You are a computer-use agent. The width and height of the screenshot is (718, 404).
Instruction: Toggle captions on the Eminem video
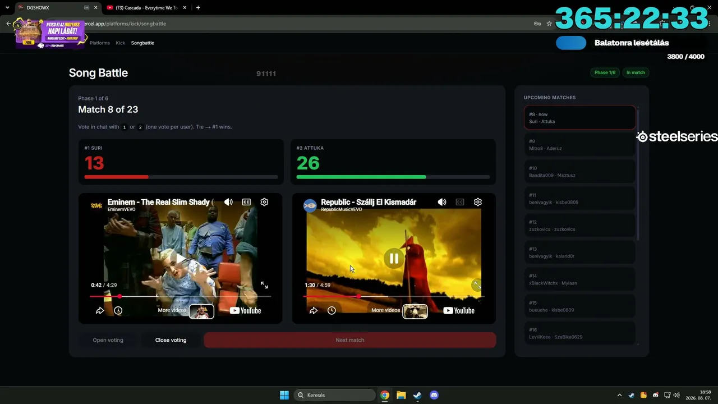click(x=246, y=202)
